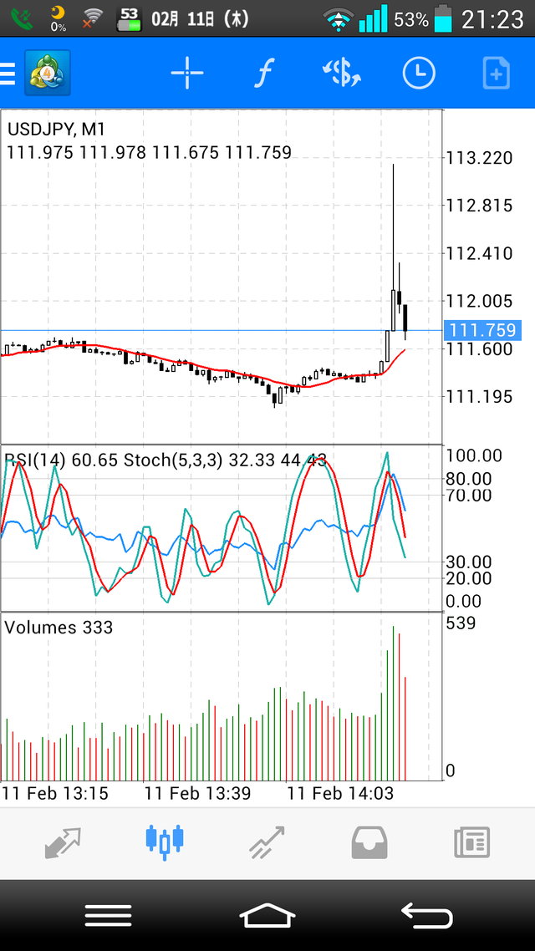Tap the MetaTrader 4 app logo

point(48,73)
